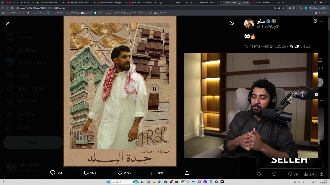Open Microsoft Edge from the taskbar
Image resolution: width=330 pixels, height=185 pixels.
click(160, 182)
